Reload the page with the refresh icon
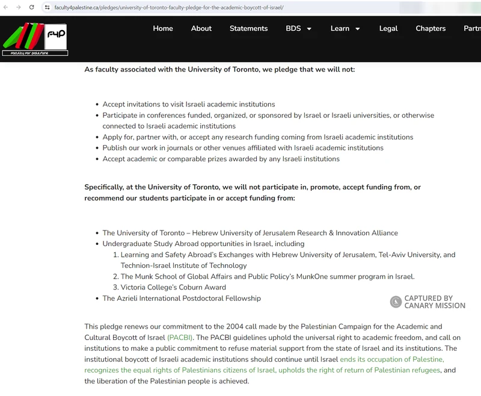481x396 pixels. point(32,7)
